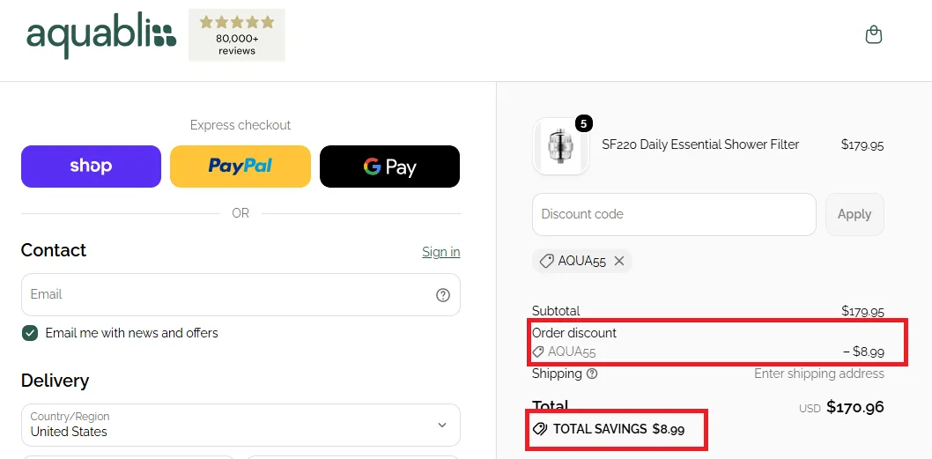Pay with PayPal express checkout
Image resolution: width=932 pixels, height=459 pixels.
coord(240,167)
